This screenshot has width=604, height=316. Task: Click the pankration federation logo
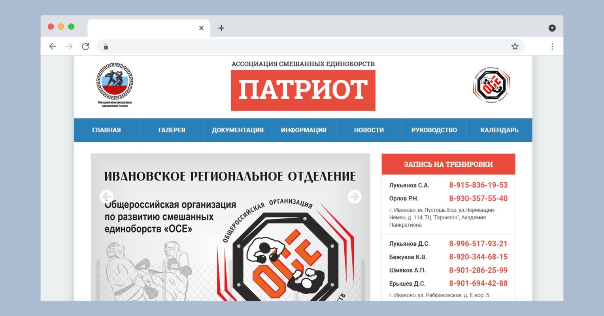coord(115,85)
